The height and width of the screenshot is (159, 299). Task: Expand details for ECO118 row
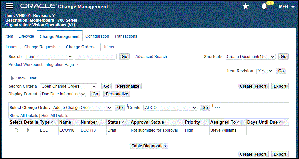(x=28, y=130)
